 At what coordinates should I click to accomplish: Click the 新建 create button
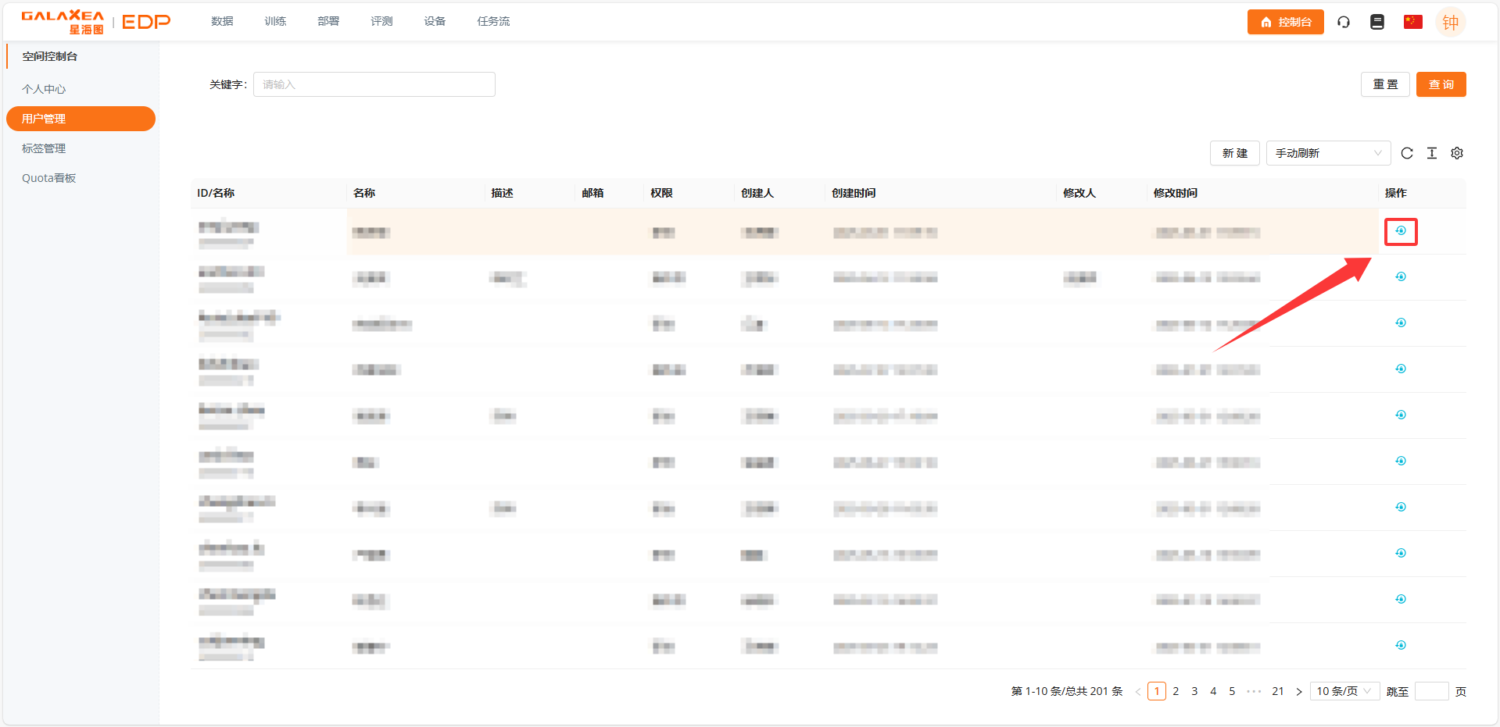(x=1234, y=153)
